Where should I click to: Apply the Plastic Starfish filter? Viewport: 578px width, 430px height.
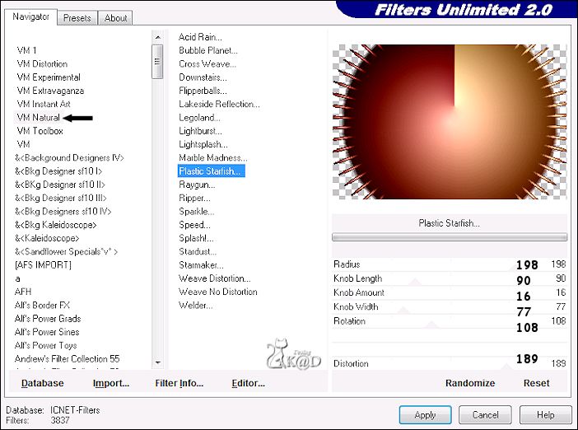coord(425,415)
